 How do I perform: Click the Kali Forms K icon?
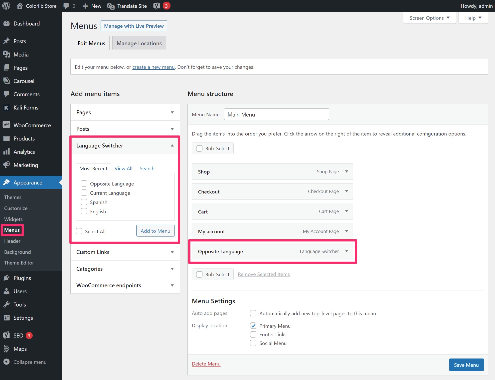(6, 107)
